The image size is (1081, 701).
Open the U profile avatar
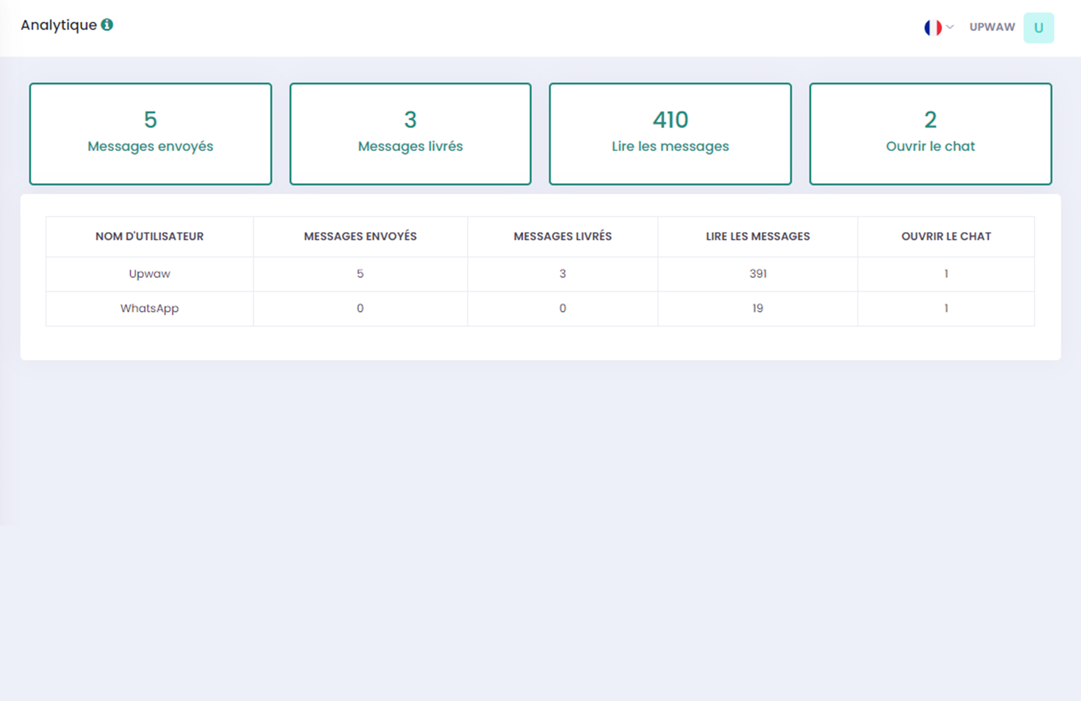pyautogui.click(x=1038, y=27)
